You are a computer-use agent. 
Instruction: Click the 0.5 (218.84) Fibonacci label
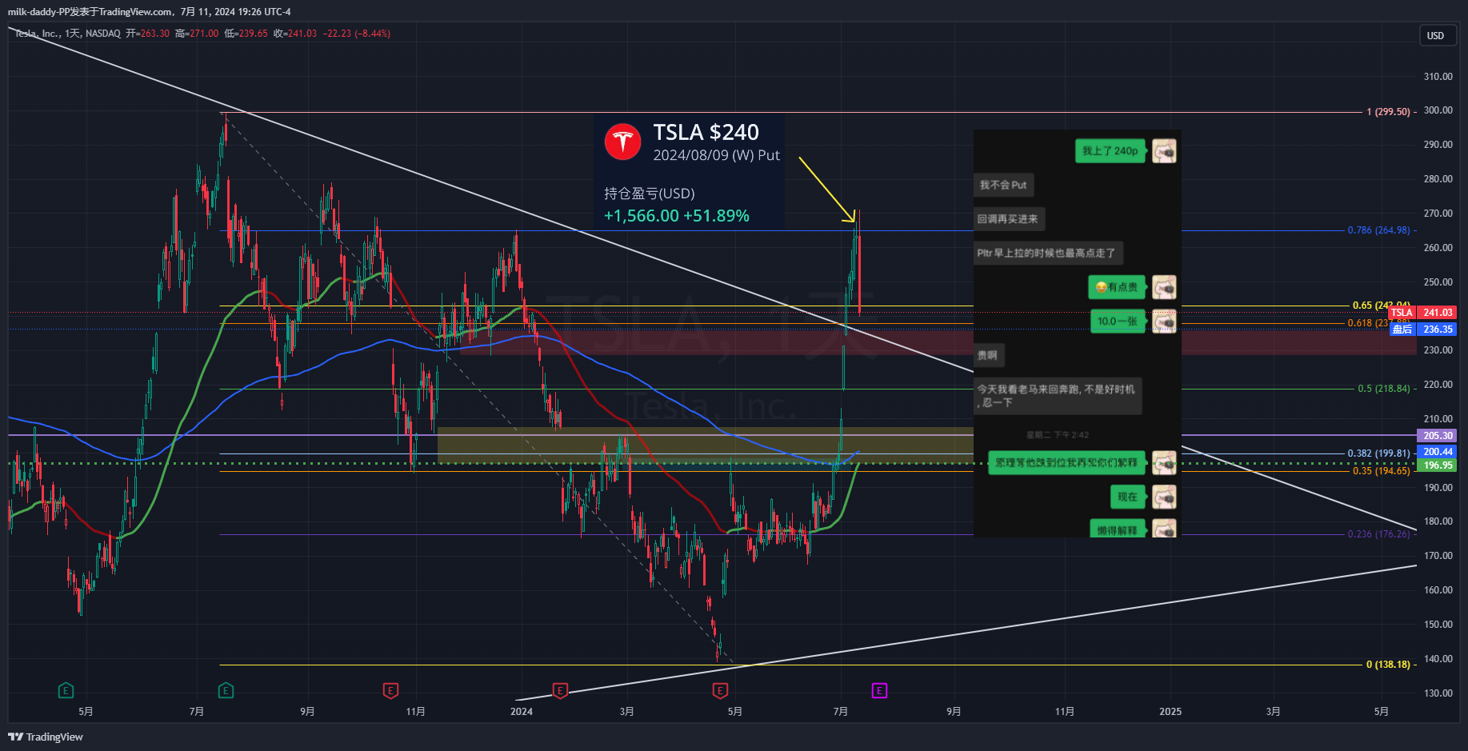coord(1383,389)
